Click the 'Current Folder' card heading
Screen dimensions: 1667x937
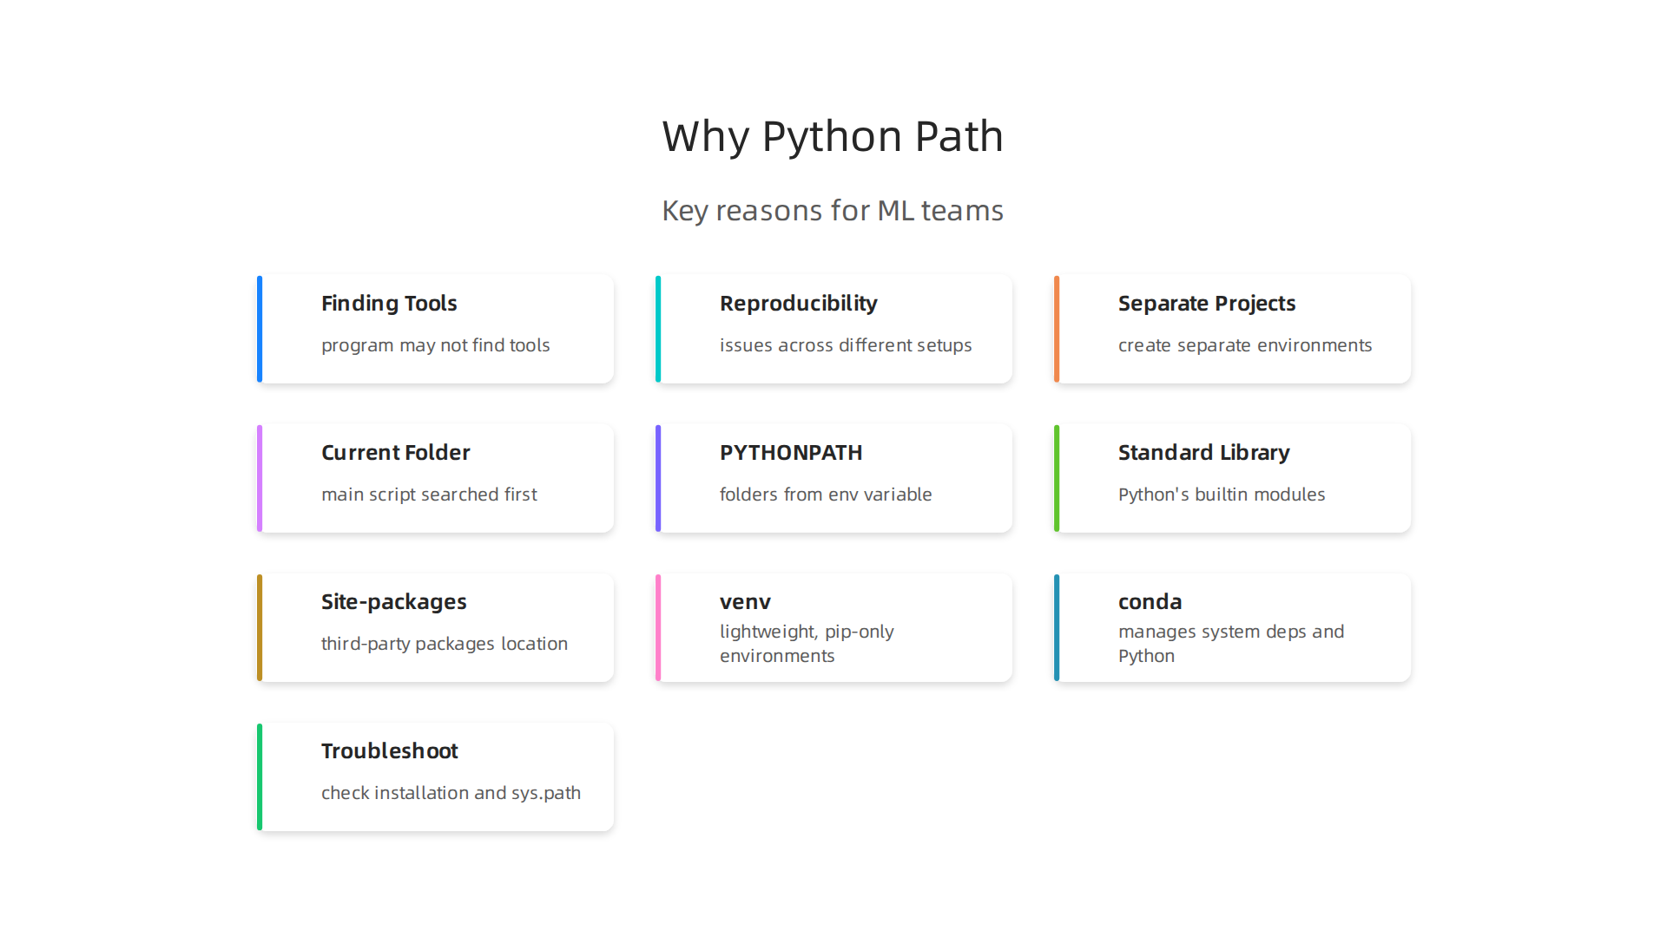click(x=395, y=453)
